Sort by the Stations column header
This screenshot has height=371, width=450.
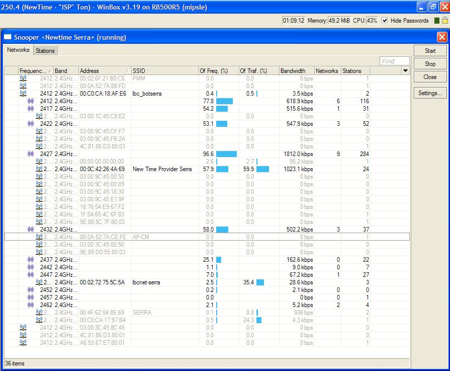click(355, 70)
